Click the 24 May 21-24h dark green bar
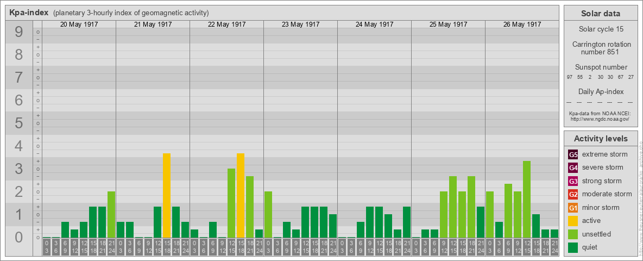 coord(407,222)
